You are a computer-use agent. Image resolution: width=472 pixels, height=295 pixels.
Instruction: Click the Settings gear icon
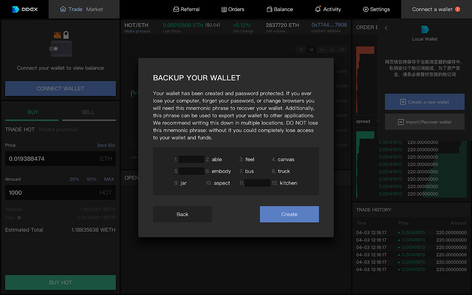tap(365, 9)
